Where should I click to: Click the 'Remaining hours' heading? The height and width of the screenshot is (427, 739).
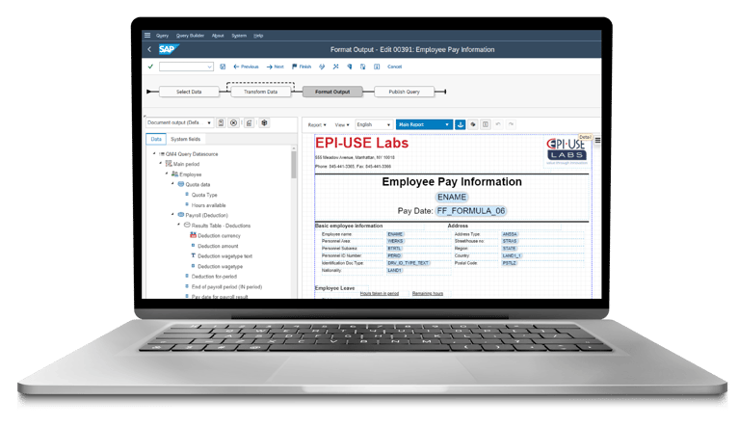428,294
